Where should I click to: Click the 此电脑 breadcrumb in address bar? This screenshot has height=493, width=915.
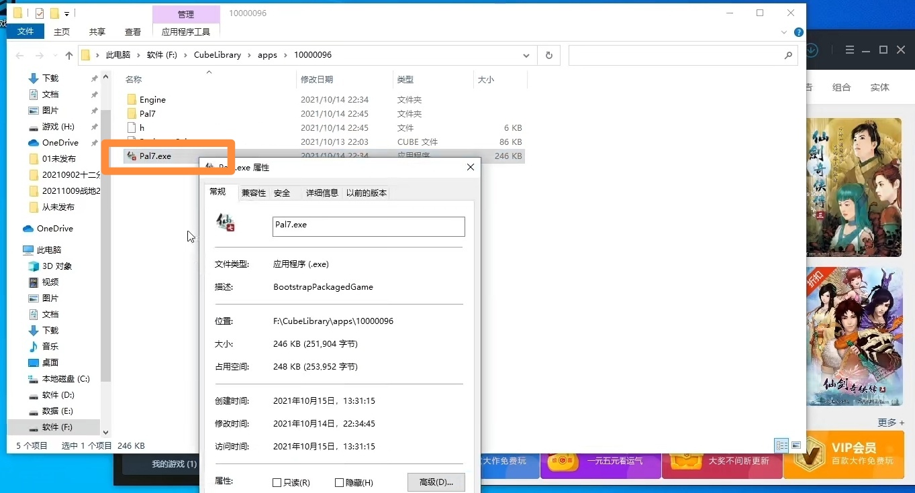pyautogui.click(x=118, y=55)
